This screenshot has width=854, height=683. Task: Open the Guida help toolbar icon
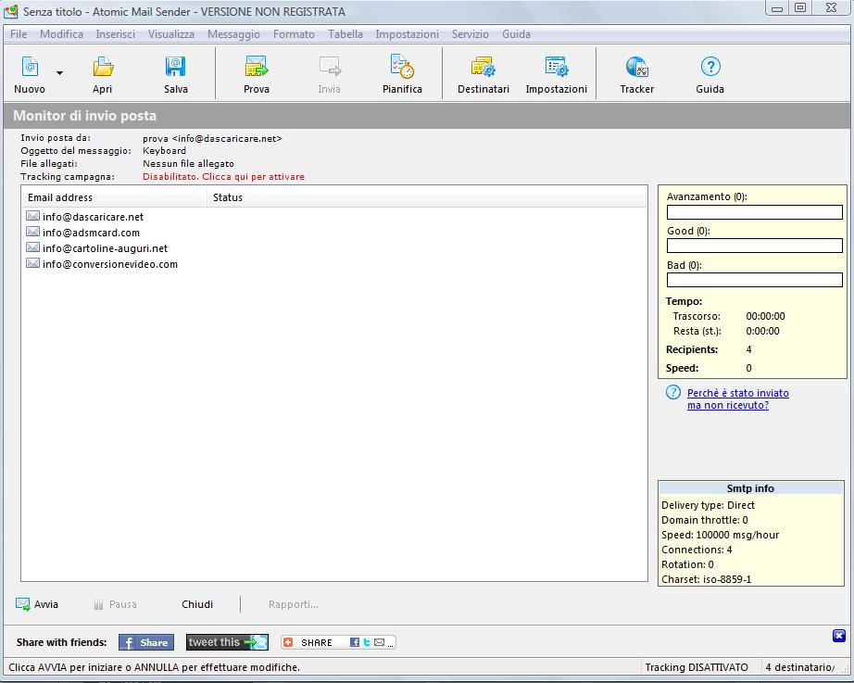[710, 67]
